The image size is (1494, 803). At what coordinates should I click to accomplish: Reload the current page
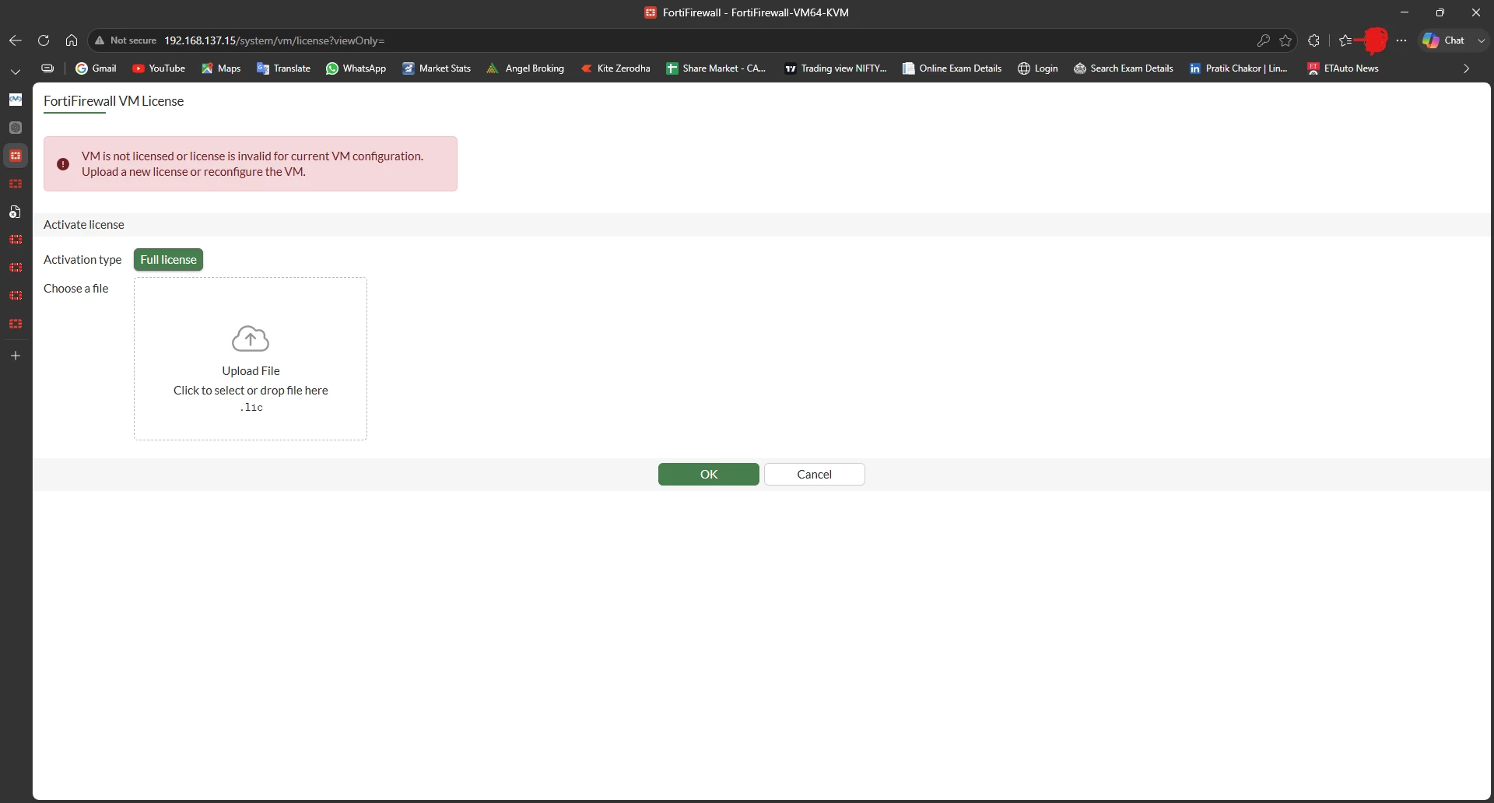[x=44, y=40]
